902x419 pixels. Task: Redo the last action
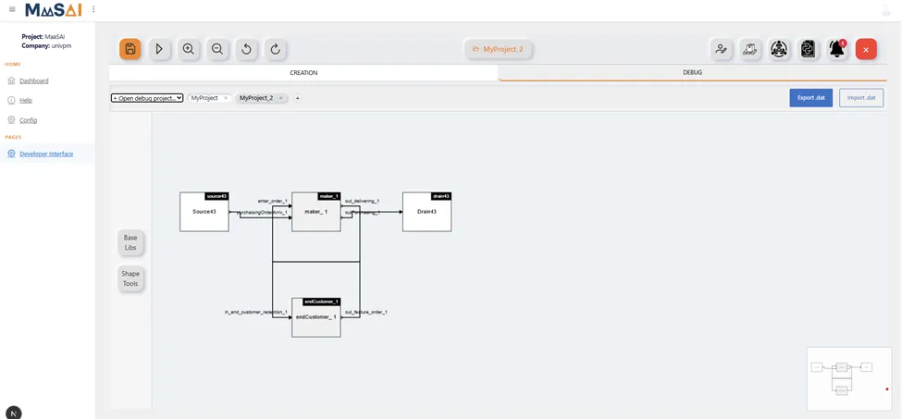pyautogui.click(x=276, y=49)
